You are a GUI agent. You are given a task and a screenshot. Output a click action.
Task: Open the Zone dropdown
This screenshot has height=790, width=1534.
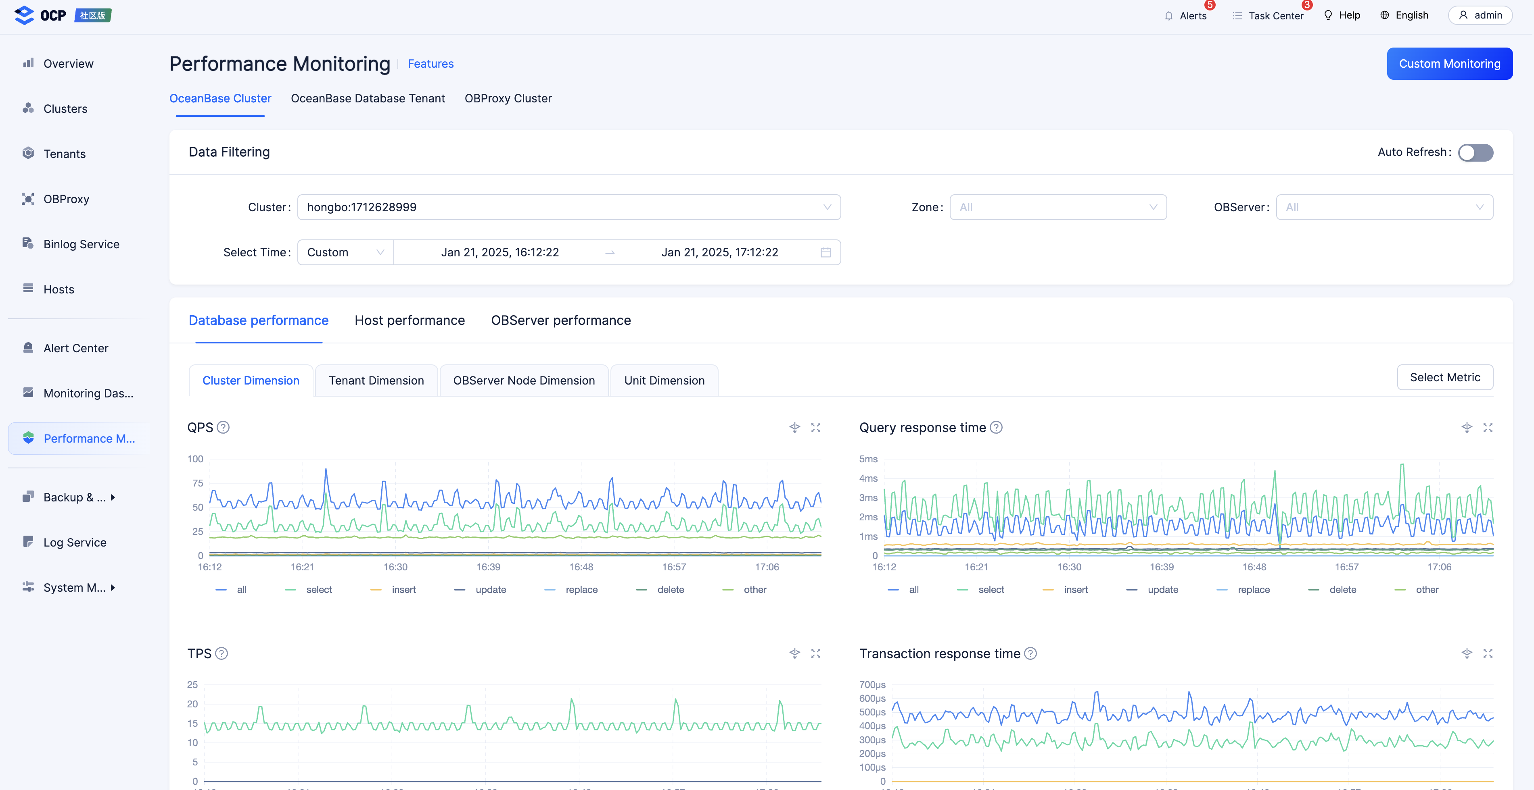pos(1057,207)
